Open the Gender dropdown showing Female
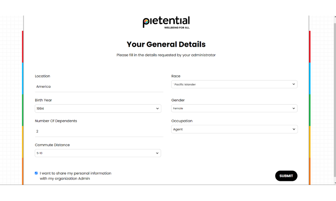The image size is (336, 201). [x=234, y=109]
